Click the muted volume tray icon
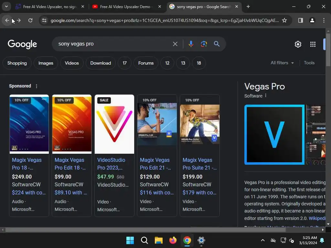The image size is (331, 248). pos(292,240)
